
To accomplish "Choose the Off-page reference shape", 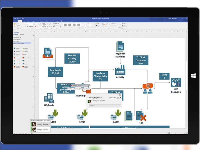I will (x=25, y=67).
